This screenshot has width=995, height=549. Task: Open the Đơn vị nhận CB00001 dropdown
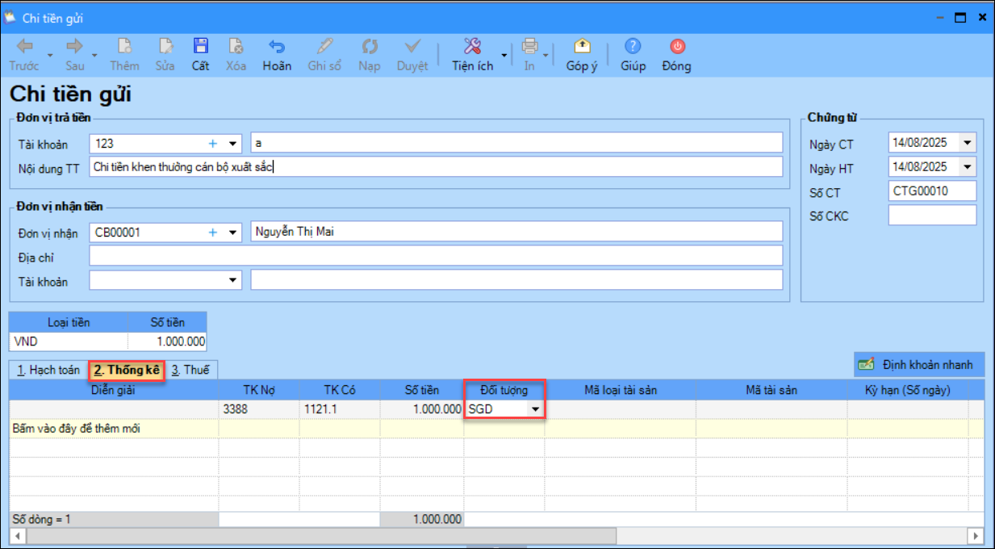pyautogui.click(x=232, y=233)
